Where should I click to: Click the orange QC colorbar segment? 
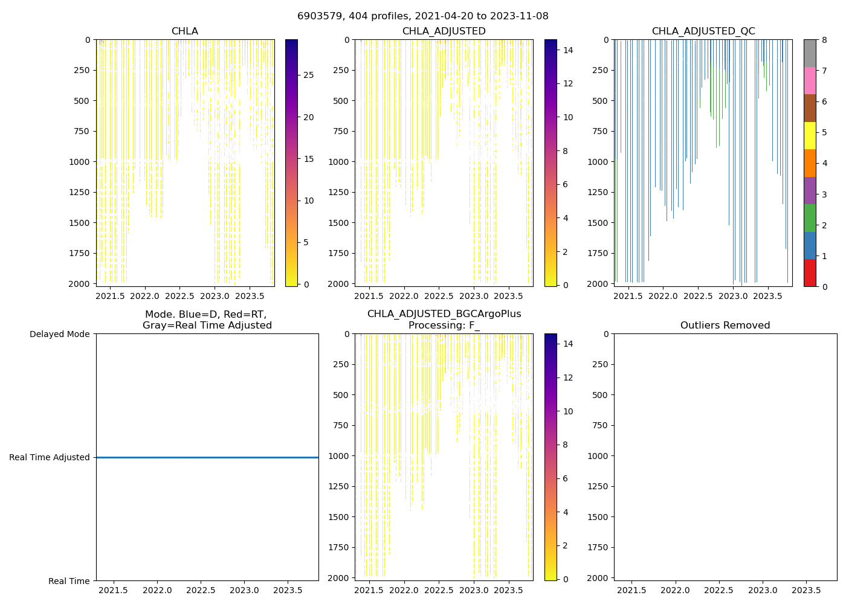click(x=810, y=163)
